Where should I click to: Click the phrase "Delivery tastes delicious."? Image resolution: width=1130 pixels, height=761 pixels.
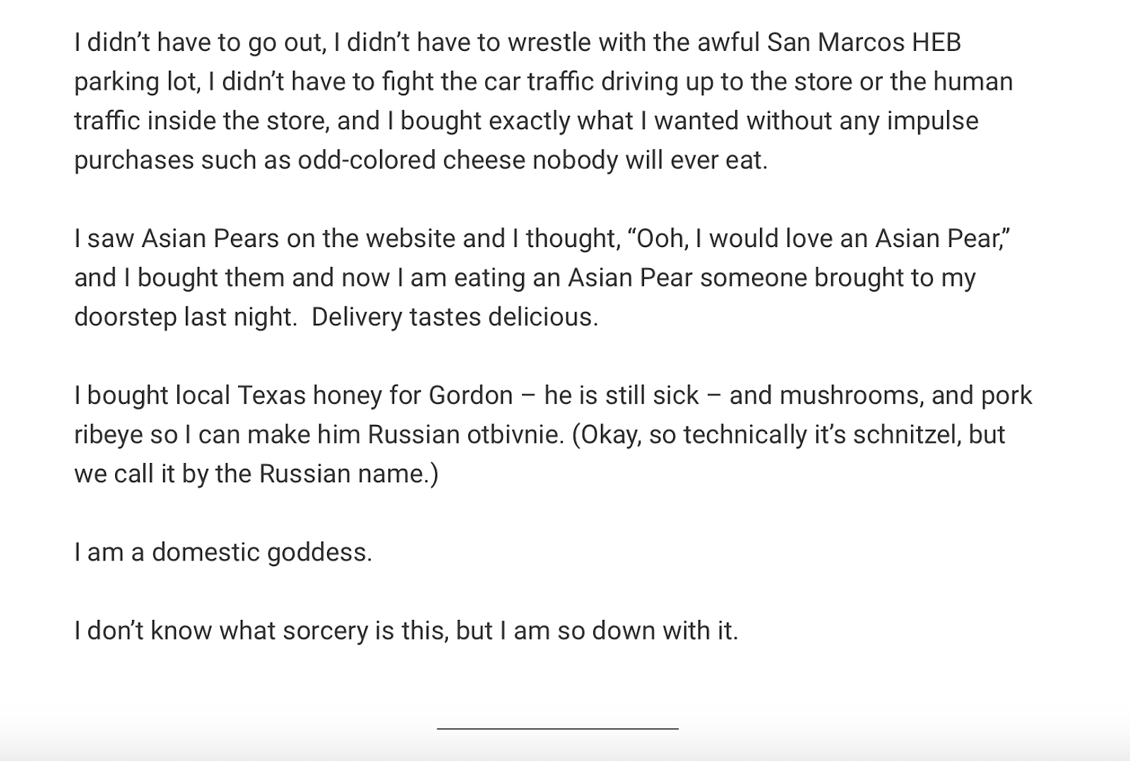pos(455,317)
